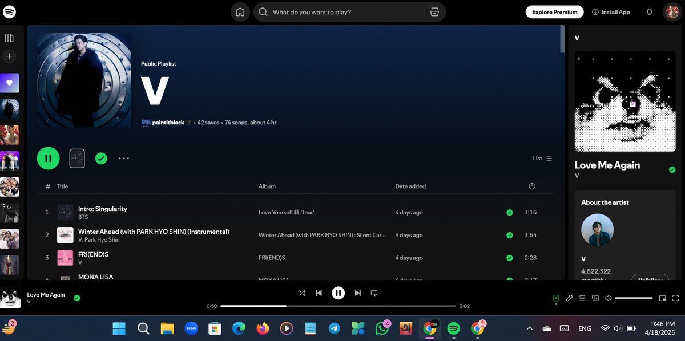Screen dimensions: 685x341
Task: Click the V playlist cover image
Action: [x=84, y=80]
